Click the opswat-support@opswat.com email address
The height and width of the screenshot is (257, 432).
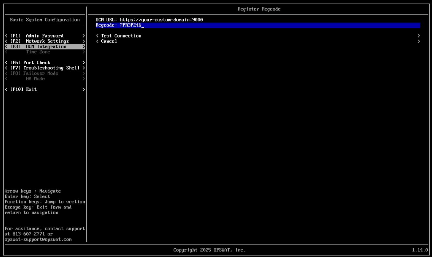click(38, 239)
